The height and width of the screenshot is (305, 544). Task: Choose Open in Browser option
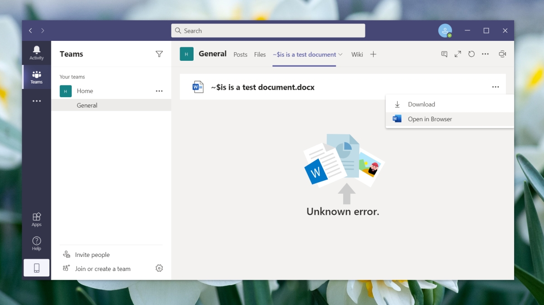pyautogui.click(x=450, y=119)
